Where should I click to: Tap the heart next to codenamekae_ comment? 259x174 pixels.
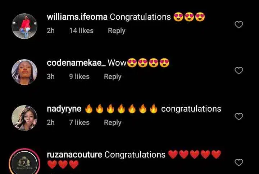239,71
